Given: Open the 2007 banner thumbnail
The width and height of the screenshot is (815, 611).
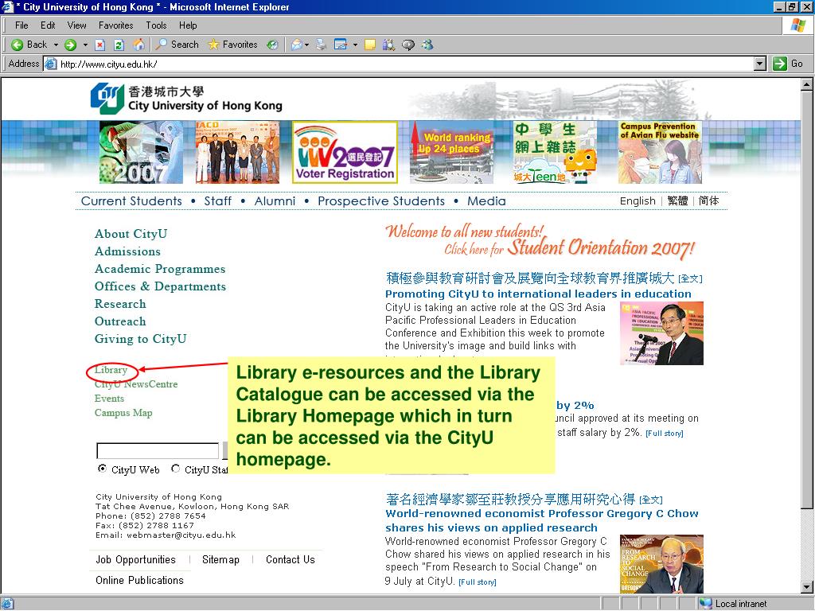Looking at the screenshot, I should coord(141,152).
